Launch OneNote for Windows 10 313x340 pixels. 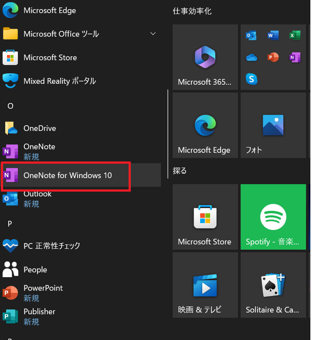click(x=68, y=175)
